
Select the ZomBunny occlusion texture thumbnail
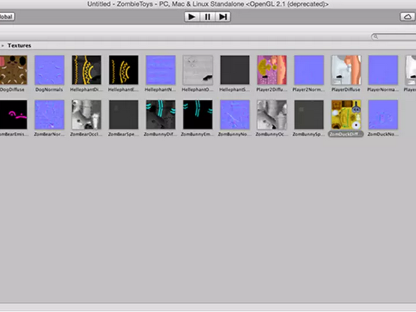tap(272, 114)
